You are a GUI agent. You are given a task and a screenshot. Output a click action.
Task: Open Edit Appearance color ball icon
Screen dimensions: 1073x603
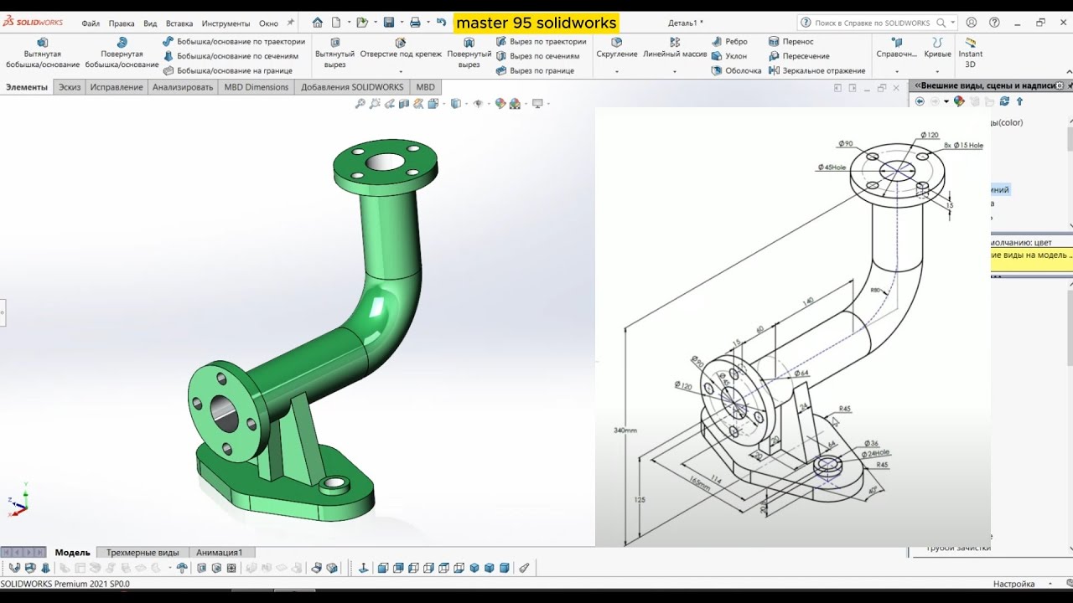click(x=500, y=104)
